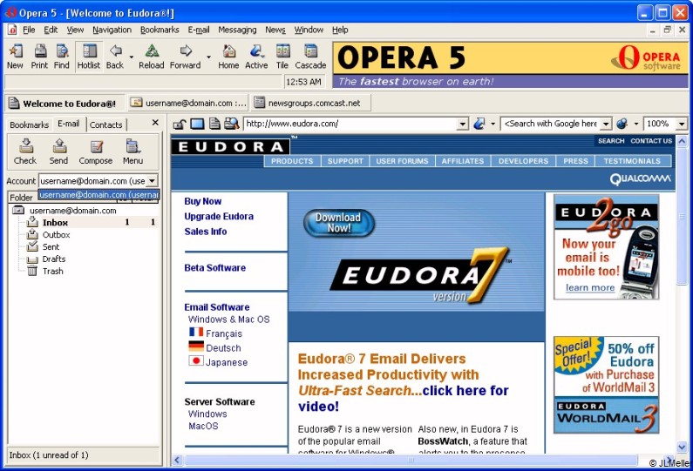Select highlighted username@domain.com account in dropdown list
The height and width of the screenshot is (471, 693).
(x=99, y=195)
